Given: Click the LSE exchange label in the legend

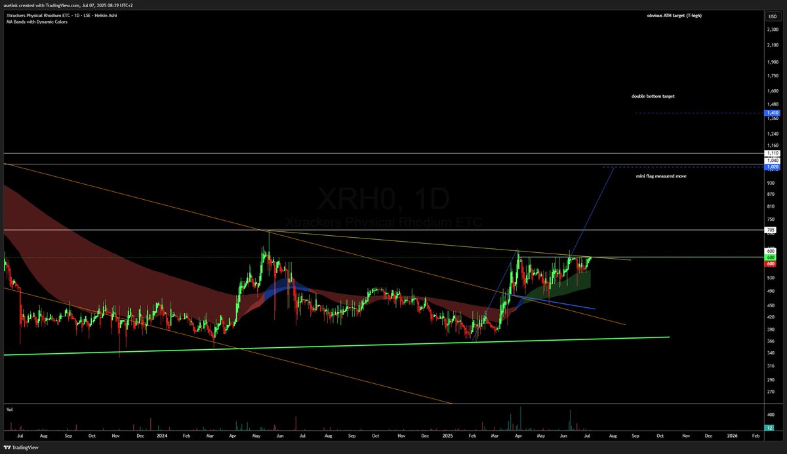Looking at the screenshot, I should click(87, 14).
